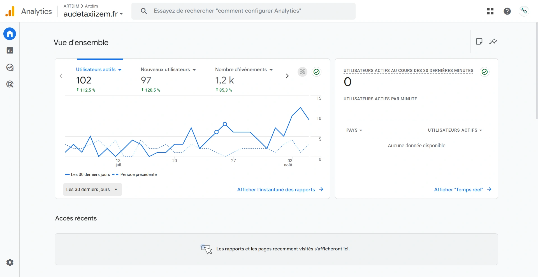This screenshot has width=538, height=277.
Task: Click the green check on overview card
Action: [x=316, y=72]
